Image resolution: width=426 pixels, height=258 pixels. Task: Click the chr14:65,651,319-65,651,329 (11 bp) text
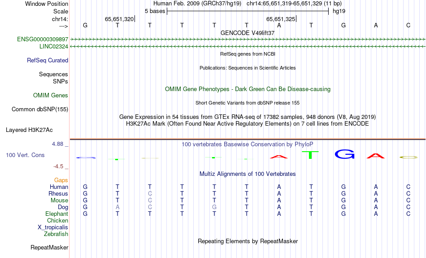pos(294,4)
